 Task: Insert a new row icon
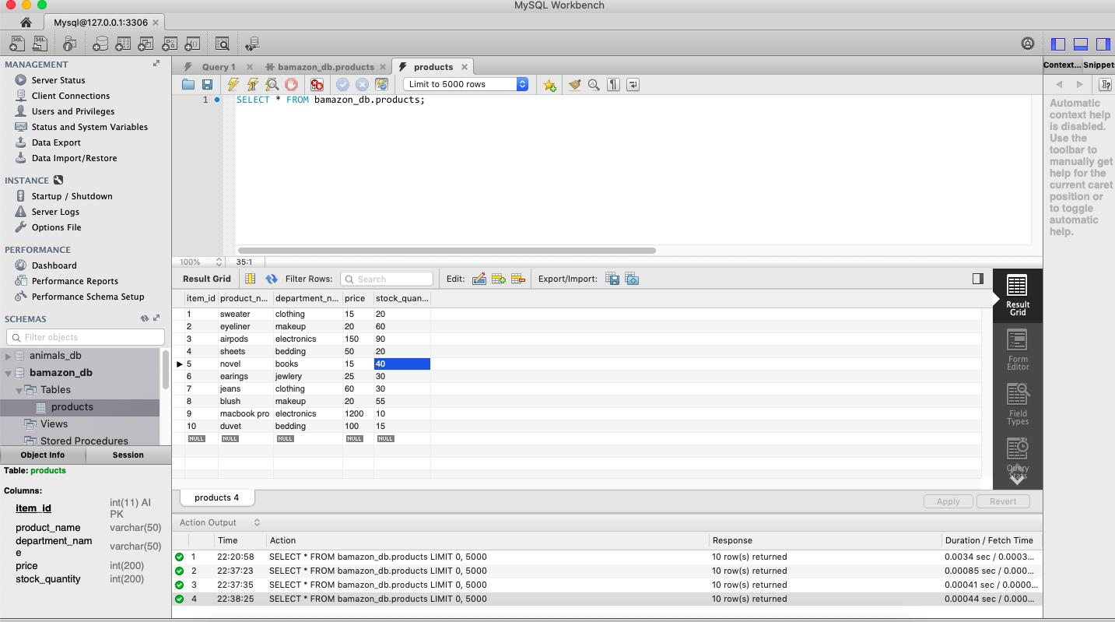[x=499, y=279]
